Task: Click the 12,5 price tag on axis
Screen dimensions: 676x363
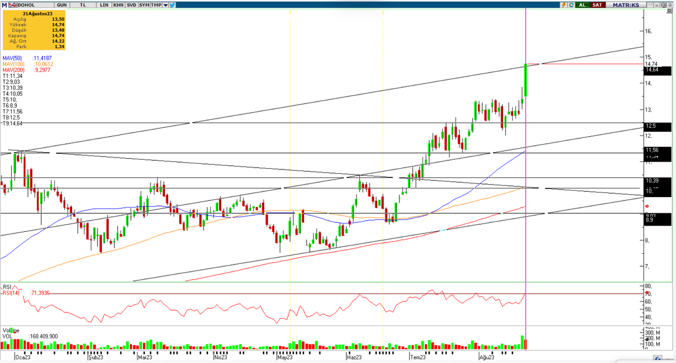Action: click(657, 126)
